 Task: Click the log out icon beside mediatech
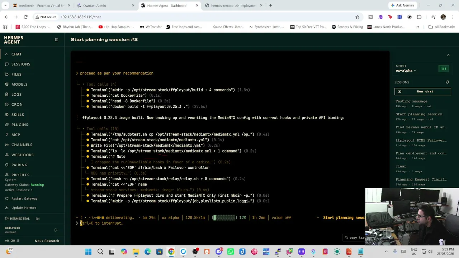[x=56, y=230]
